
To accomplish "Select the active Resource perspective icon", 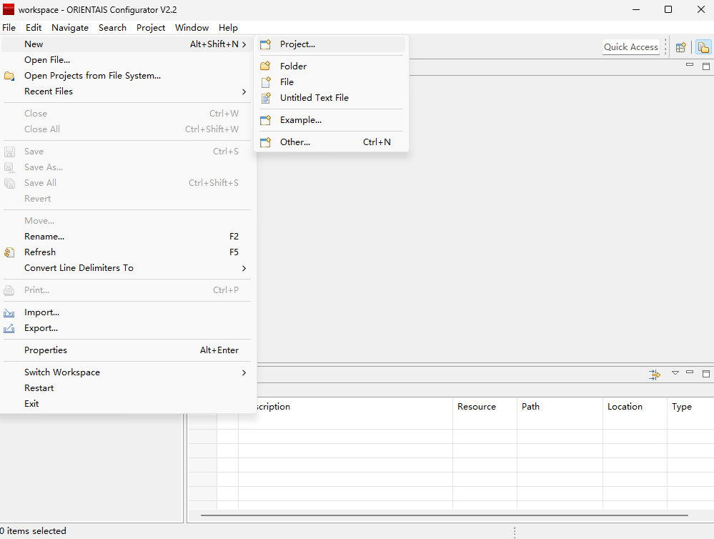I will (703, 47).
